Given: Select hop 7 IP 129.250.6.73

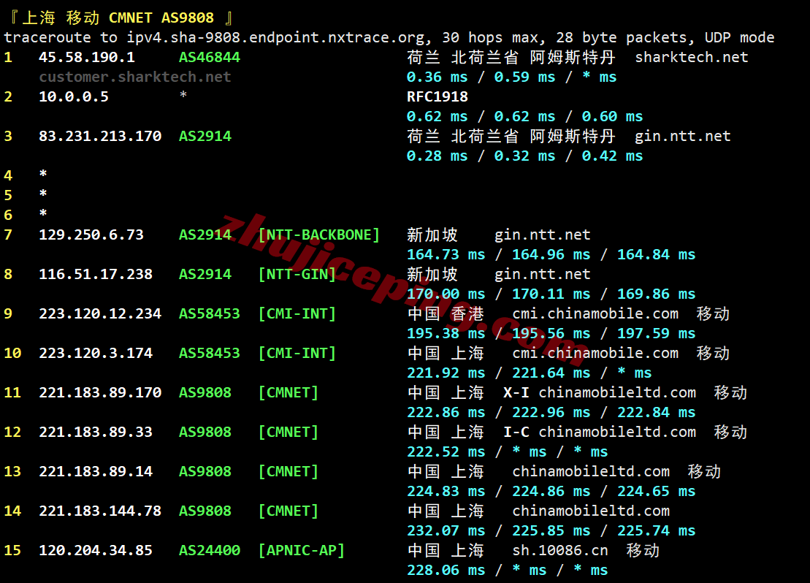Looking at the screenshot, I should (91, 235).
